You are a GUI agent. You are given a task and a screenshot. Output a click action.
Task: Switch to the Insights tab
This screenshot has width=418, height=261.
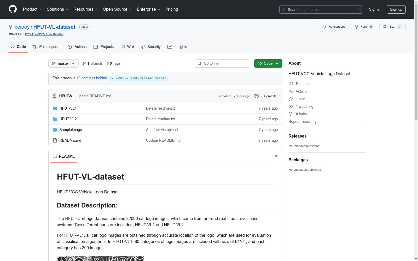coord(177,47)
